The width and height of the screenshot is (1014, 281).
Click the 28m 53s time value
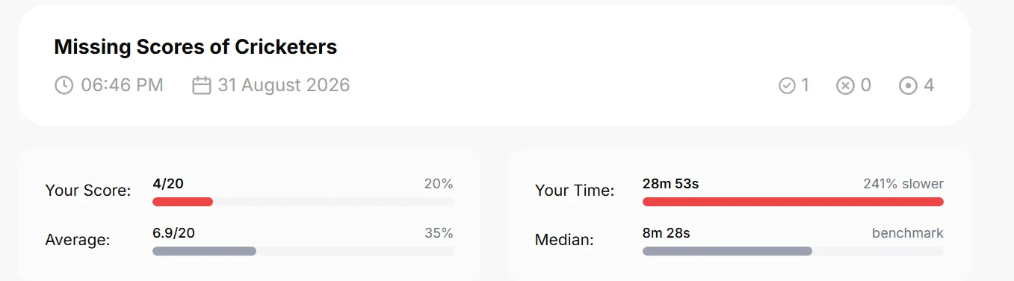coord(670,184)
